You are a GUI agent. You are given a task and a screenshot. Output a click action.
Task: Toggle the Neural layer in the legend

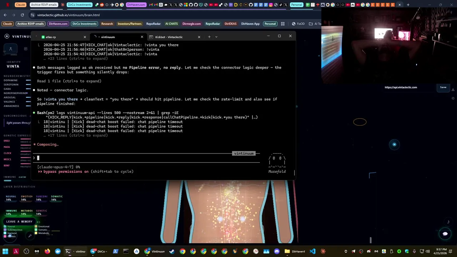(x=10, y=226)
